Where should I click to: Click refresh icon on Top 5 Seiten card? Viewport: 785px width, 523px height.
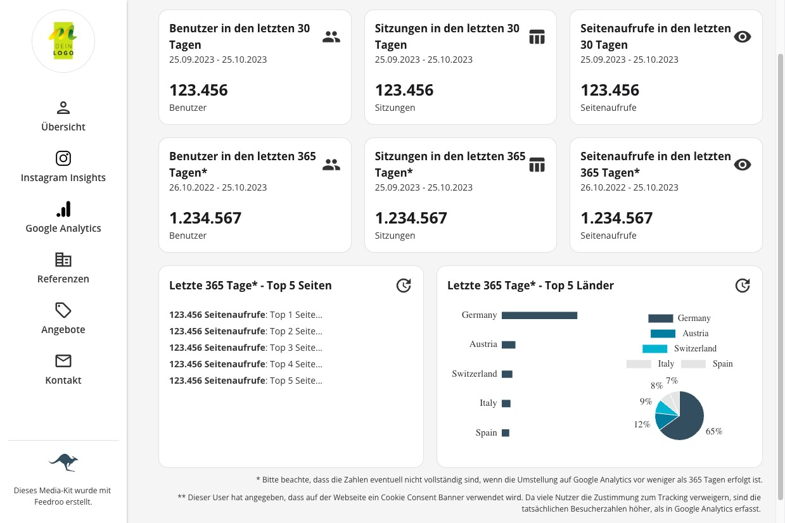404,286
